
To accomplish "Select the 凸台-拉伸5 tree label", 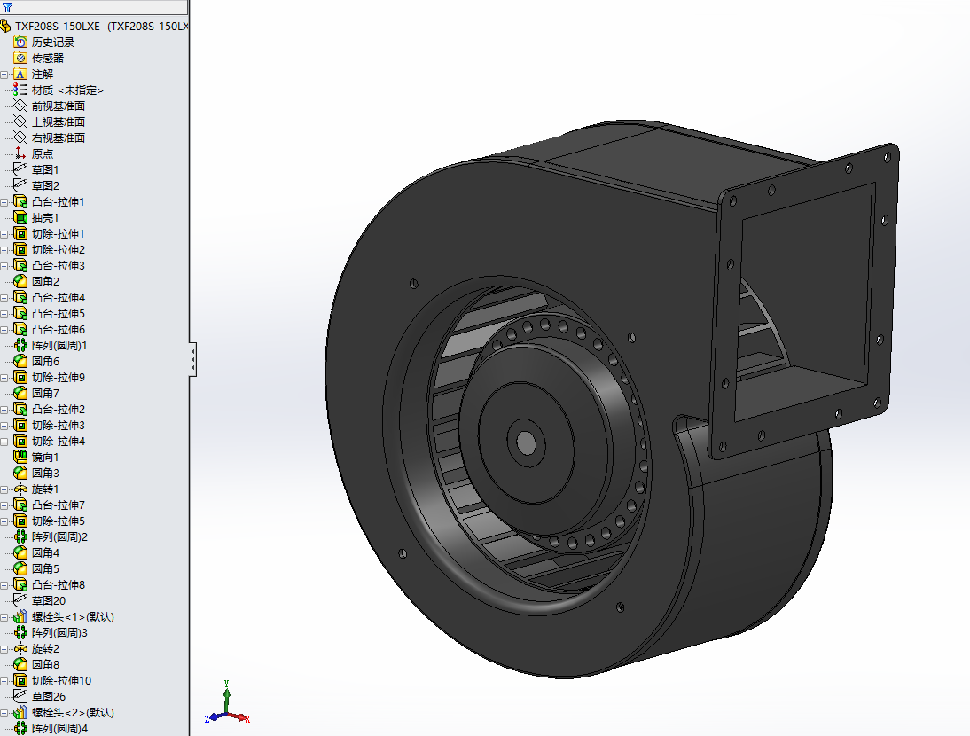I will click(x=59, y=314).
